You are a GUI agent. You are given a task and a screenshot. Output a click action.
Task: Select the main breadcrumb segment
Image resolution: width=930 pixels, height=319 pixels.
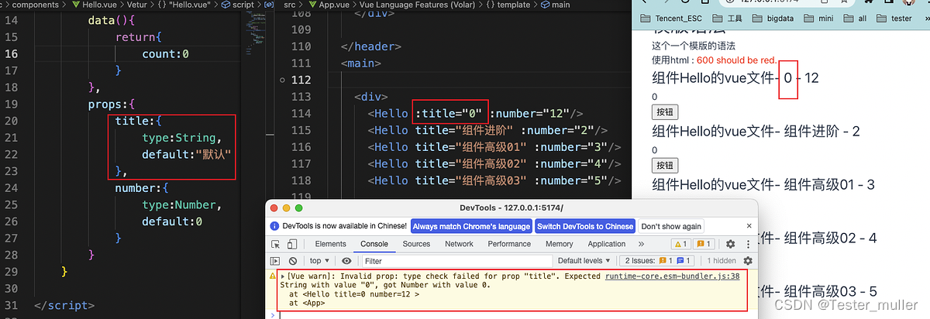coord(555,5)
